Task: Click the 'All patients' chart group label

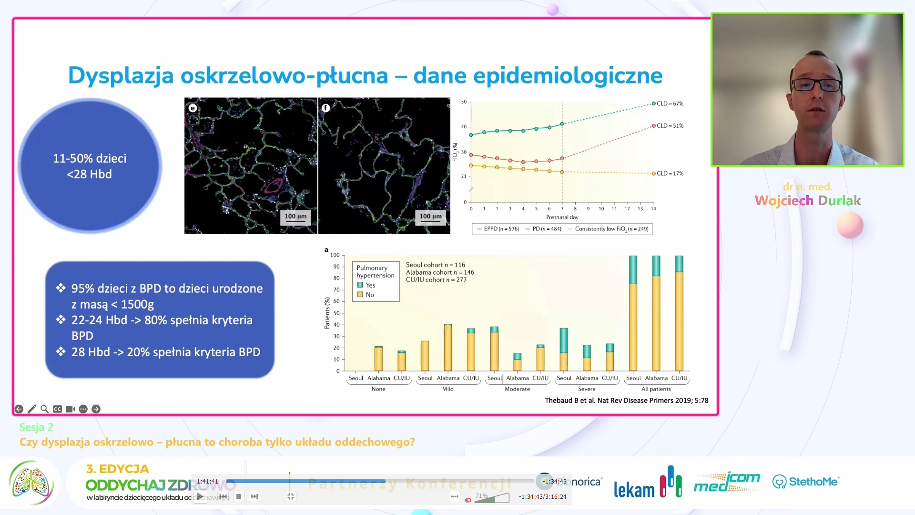Action: 656,389
